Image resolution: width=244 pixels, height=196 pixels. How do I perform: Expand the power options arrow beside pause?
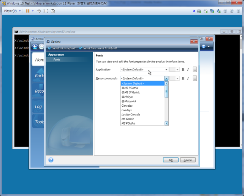(x=33, y=11)
